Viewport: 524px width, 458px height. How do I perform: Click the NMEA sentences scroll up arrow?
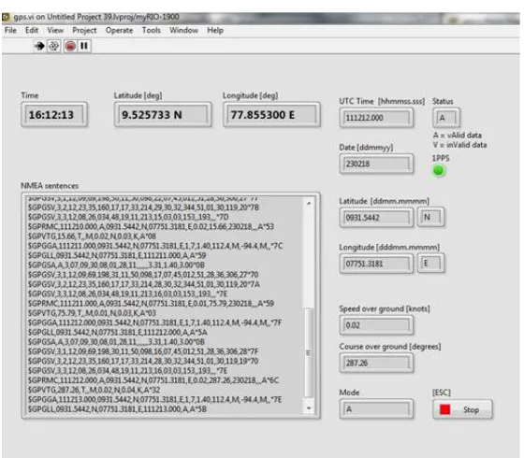coord(309,203)
